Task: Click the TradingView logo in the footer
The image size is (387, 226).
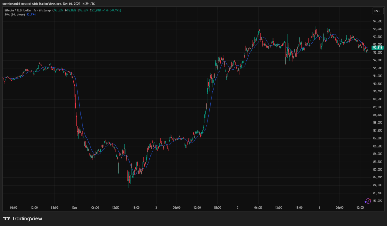Action: click(23, 218)
